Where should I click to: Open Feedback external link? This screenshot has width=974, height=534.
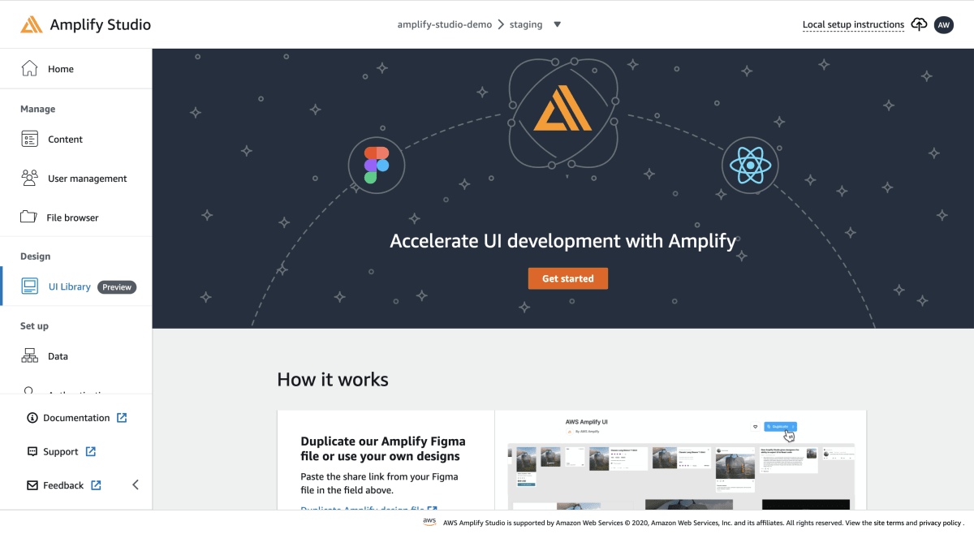pos(63,485)
